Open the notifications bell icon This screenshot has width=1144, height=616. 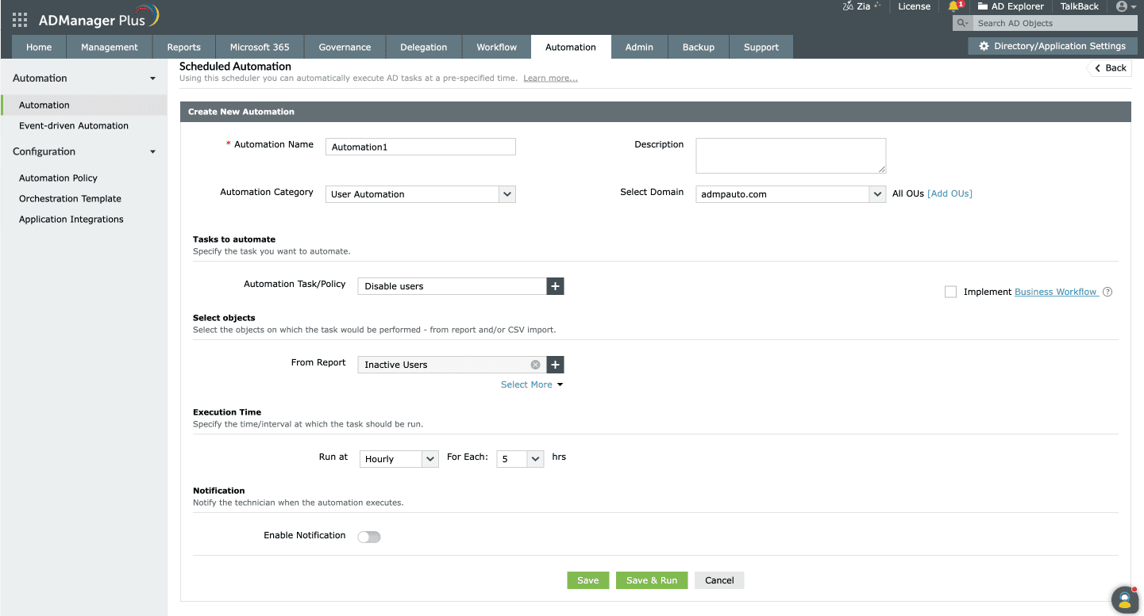pos(954,6)
